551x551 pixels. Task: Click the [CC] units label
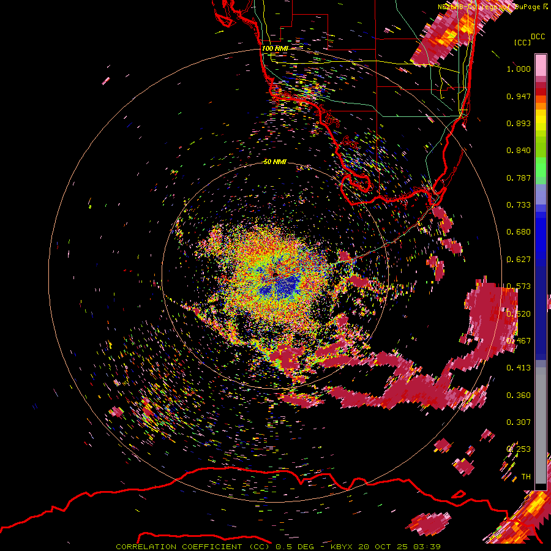[522, 42]
